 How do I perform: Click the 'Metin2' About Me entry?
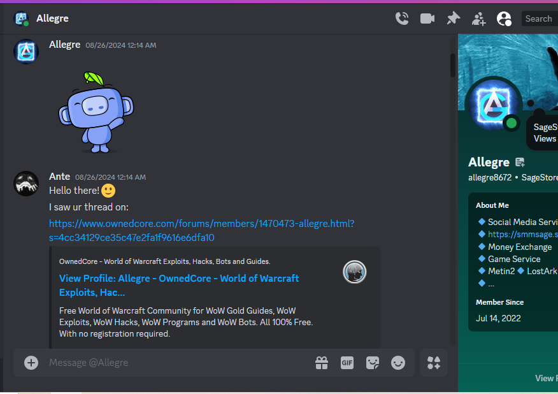(x=501, y=271)
